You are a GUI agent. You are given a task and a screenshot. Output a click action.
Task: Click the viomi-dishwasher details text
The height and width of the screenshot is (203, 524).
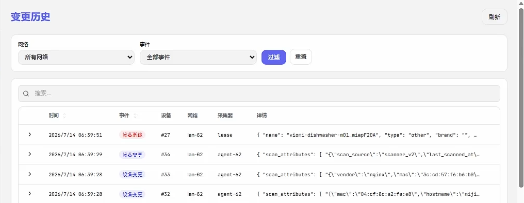click(367, 135)
